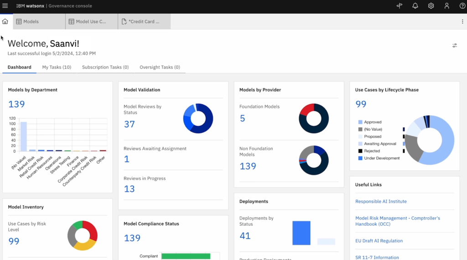Click the 99 Use Cases by Risk Level count
467x260 pixels.
(14, 241)
